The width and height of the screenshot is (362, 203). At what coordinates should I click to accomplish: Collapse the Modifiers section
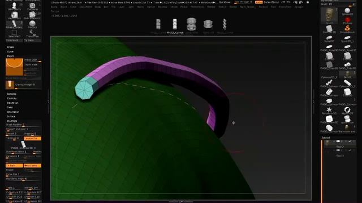click(12, 121)
